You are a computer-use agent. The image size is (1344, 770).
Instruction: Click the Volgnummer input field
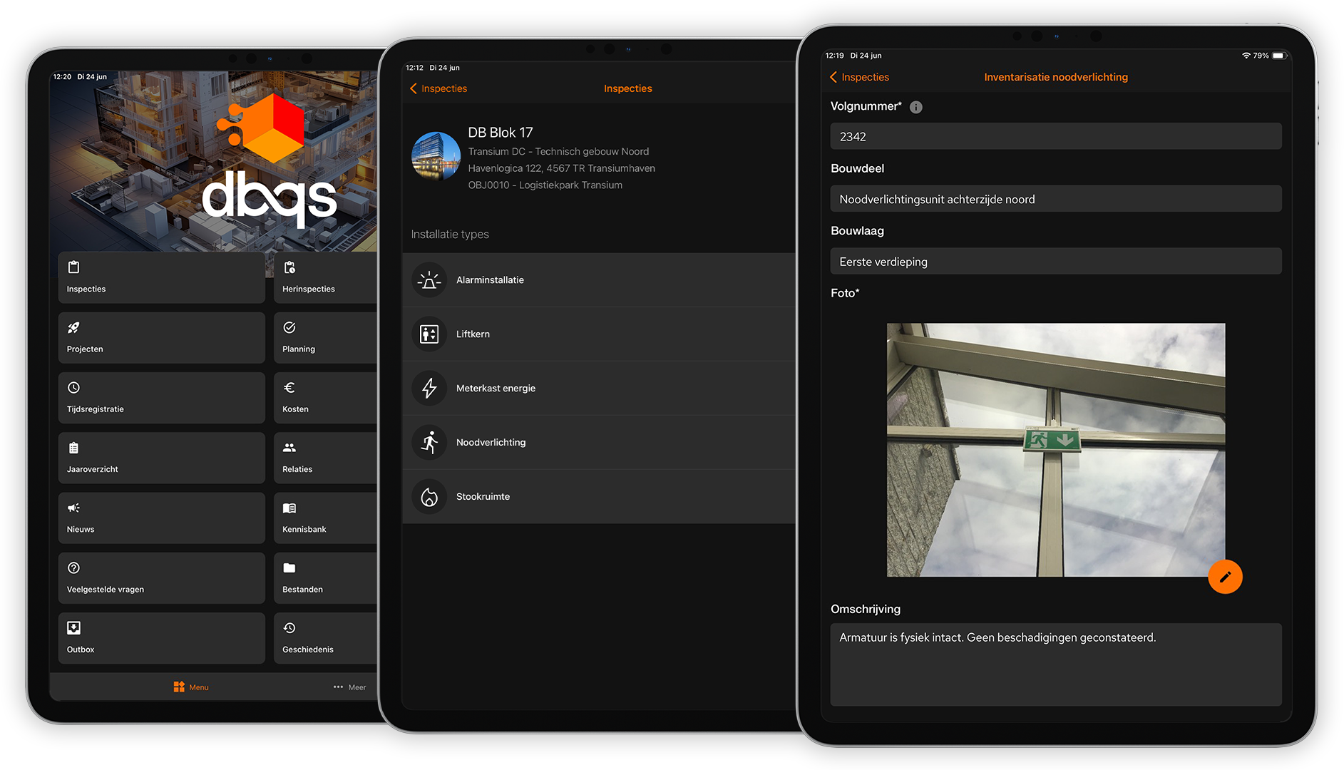pos(1055,136)
